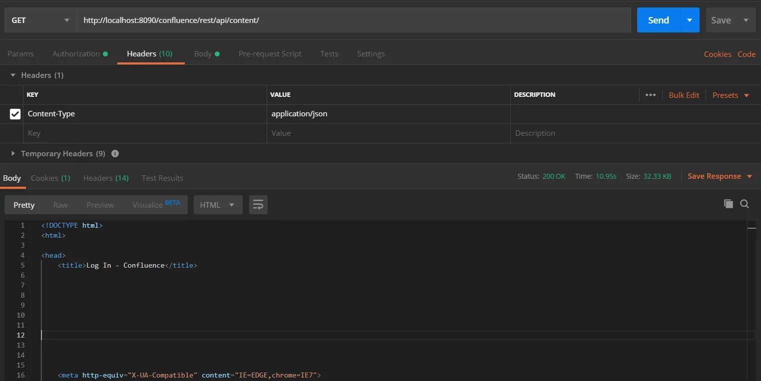
Task: Open the Code link
Action: pyautogui.click(x=747, y=54)
